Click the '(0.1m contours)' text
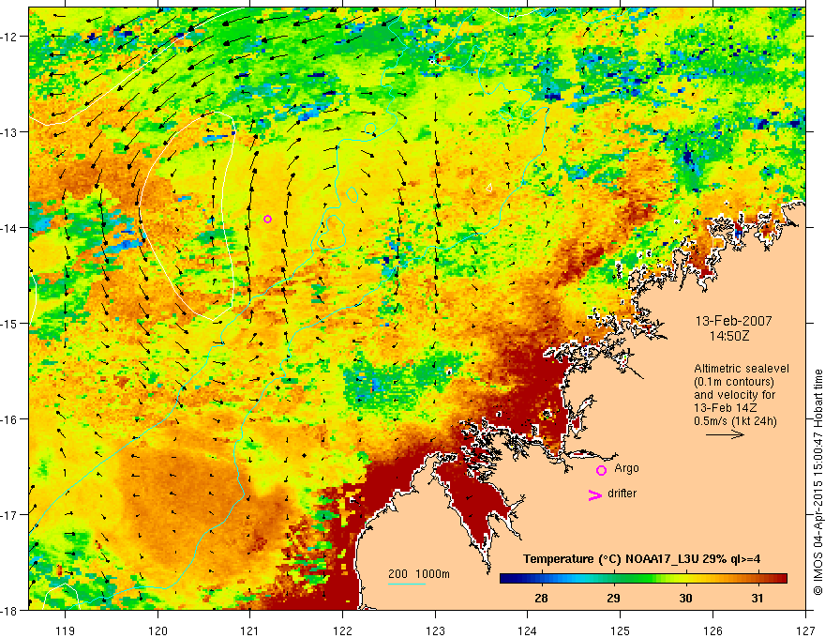825x638 pixels. 734,382
